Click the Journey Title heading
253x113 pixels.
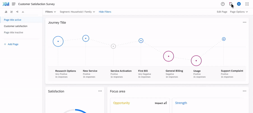57,22
